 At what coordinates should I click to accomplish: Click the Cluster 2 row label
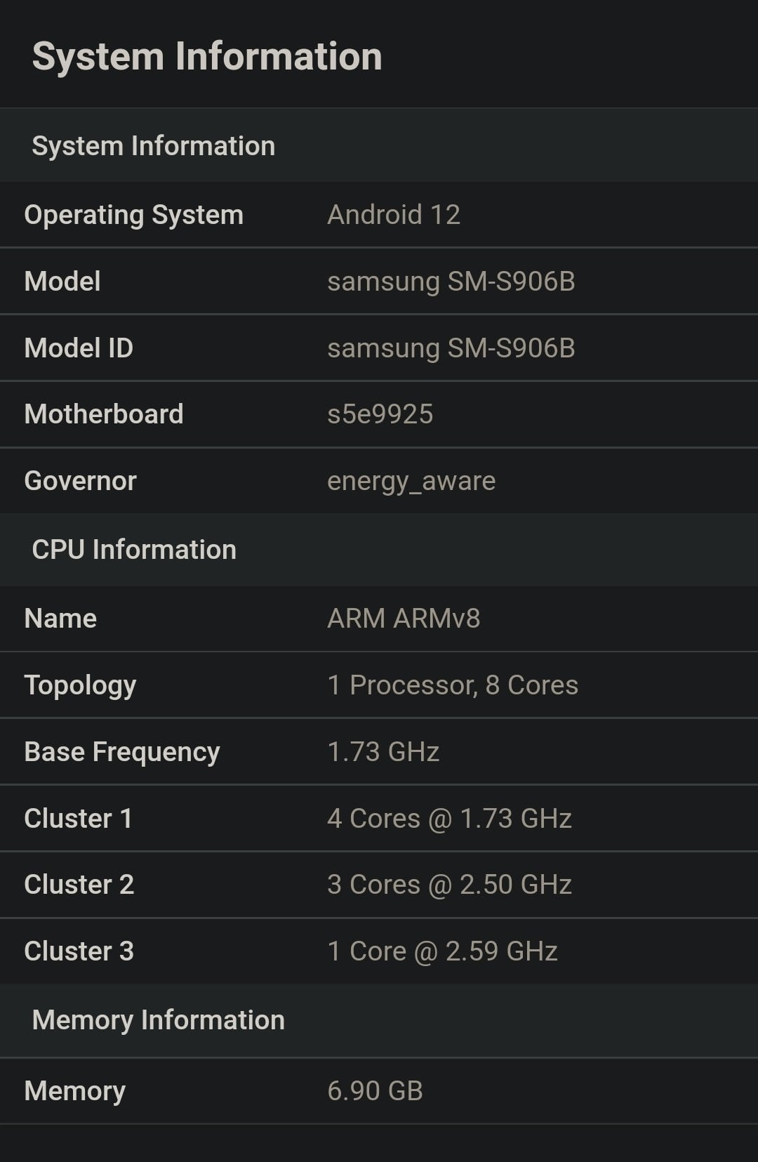coord(79,885)
